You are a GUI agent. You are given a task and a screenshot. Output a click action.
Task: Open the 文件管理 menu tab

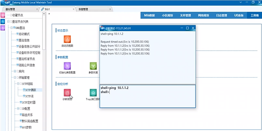tap(185, 15)
